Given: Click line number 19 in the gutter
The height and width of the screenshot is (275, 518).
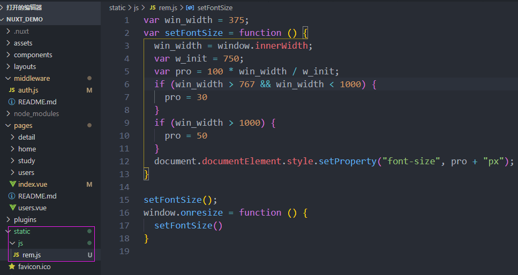Looking at the screenshot, I should click(x=124, y=251).
